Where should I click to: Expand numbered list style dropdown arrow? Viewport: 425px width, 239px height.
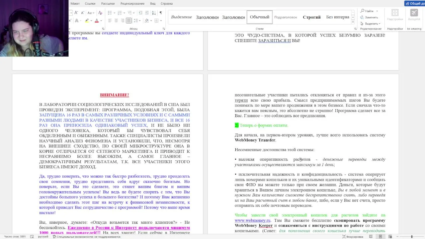coord(125,13)
